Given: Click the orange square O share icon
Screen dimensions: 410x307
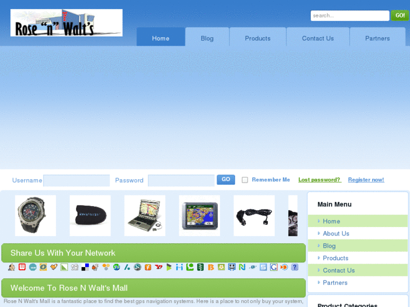Looking at the screenshot, I should point(43,267).
